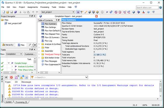Click the Flow Messages info icon
Image resolution: width=164 pixels, height=108 pixels.
click(x=43, y=61)
